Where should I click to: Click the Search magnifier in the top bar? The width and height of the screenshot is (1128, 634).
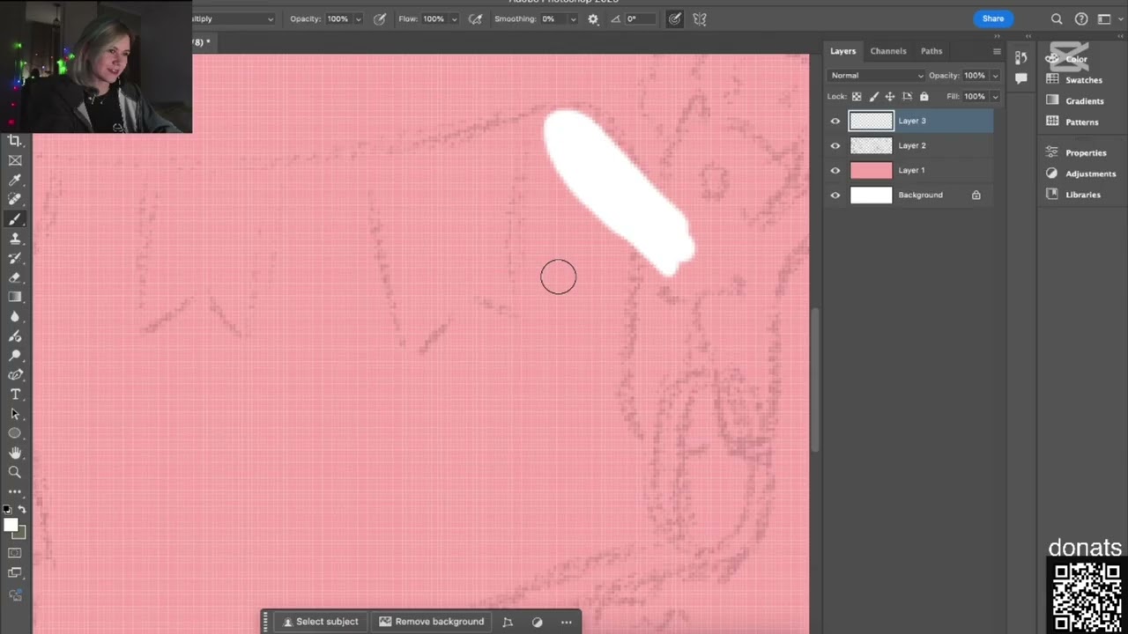pos(1057,18)
